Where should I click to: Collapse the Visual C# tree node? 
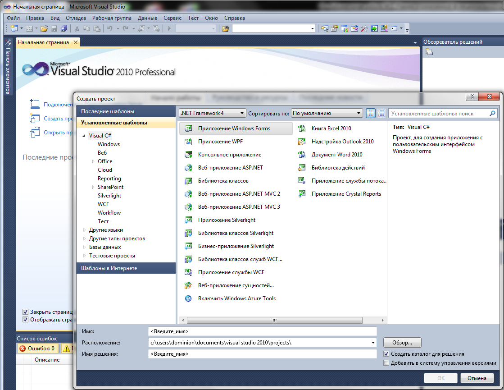coord(84,136)
